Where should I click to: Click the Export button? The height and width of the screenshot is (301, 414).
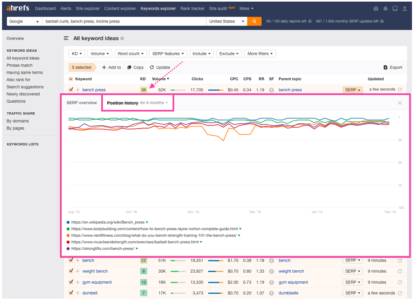(x=393, y=67)
